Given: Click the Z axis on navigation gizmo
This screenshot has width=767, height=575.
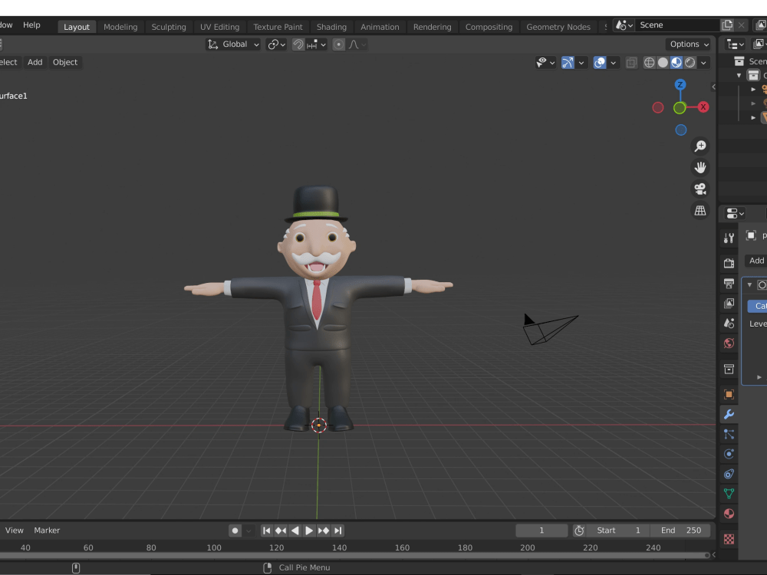Looking at the screenshot, I should (680, 84).
